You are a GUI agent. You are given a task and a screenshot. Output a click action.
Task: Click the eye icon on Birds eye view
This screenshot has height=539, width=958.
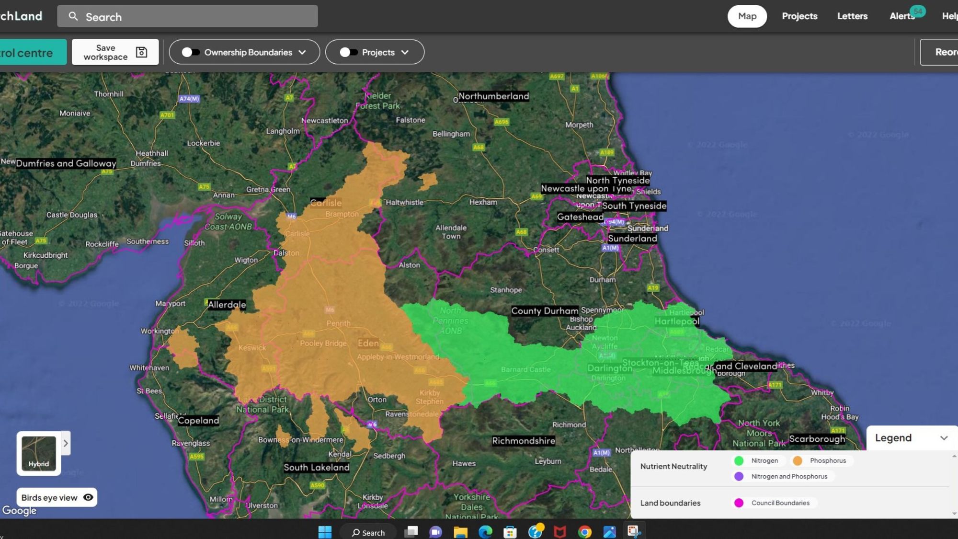[x=88, y=497]
